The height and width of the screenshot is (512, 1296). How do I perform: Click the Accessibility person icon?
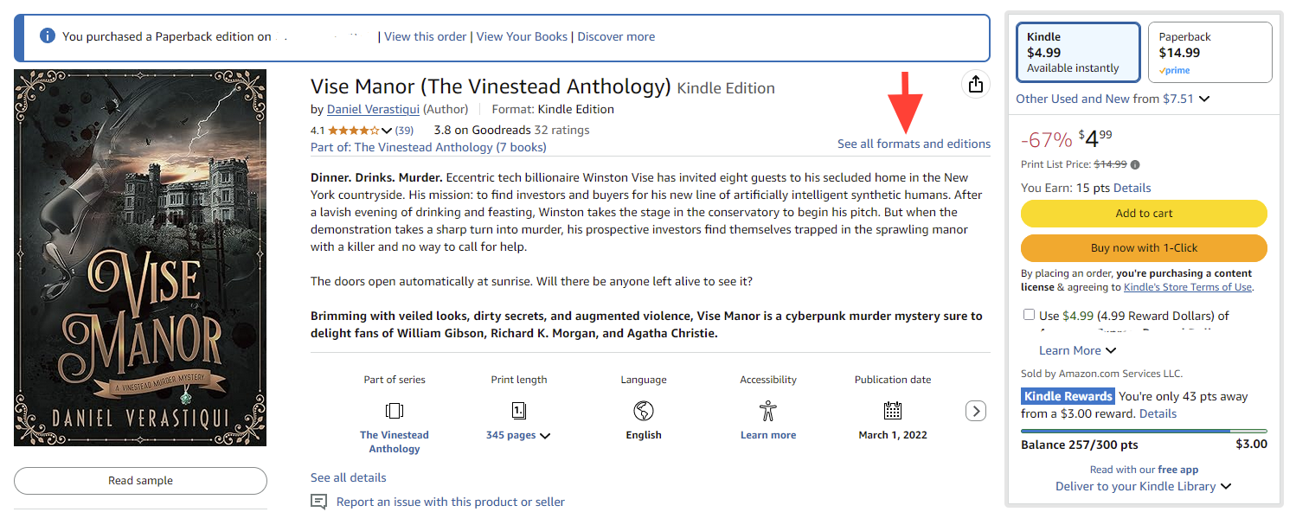(x=767, y=410)
